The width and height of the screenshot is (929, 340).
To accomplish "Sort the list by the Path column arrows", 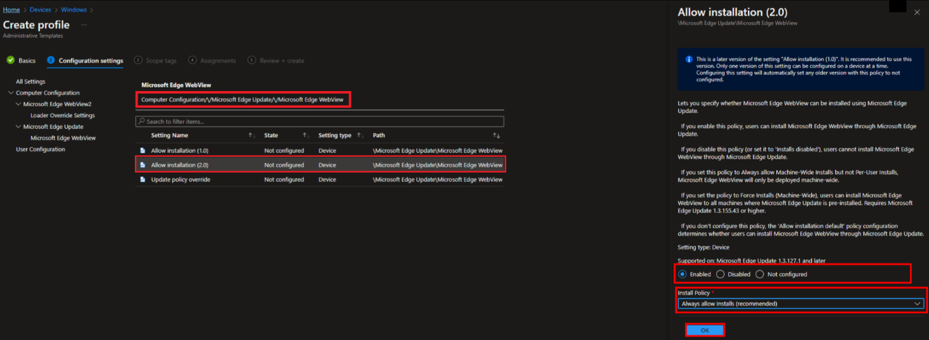I will (x=496, y=136).
